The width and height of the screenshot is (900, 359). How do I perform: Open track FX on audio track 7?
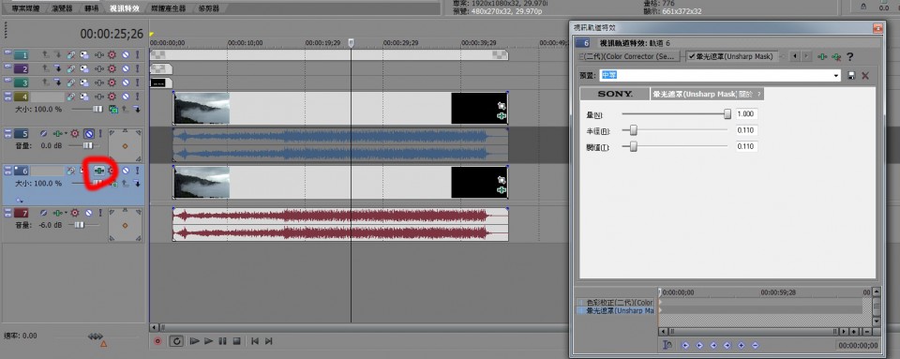[57, 214]
